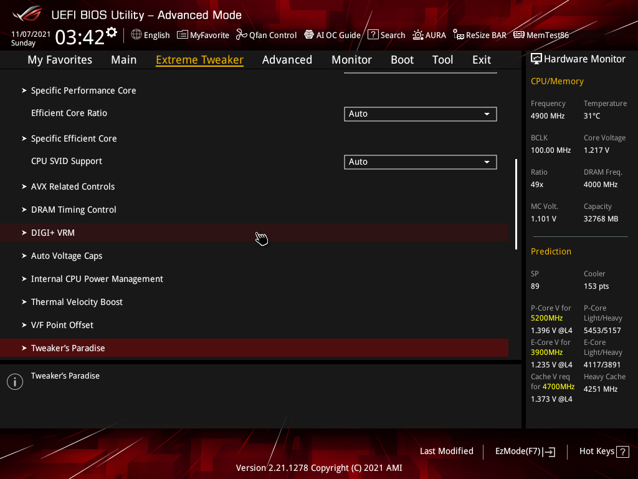Click the info circle icon
Viewport: 638px width, 479px height.
pyautogui.click(x=15, y=382)
